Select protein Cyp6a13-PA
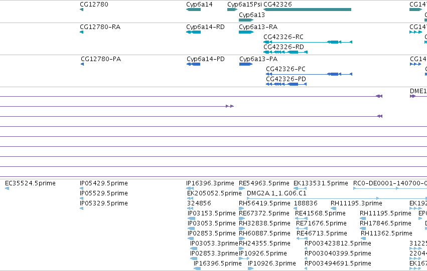The height and width of the screenshot is (271, 427). coord(258,59)
